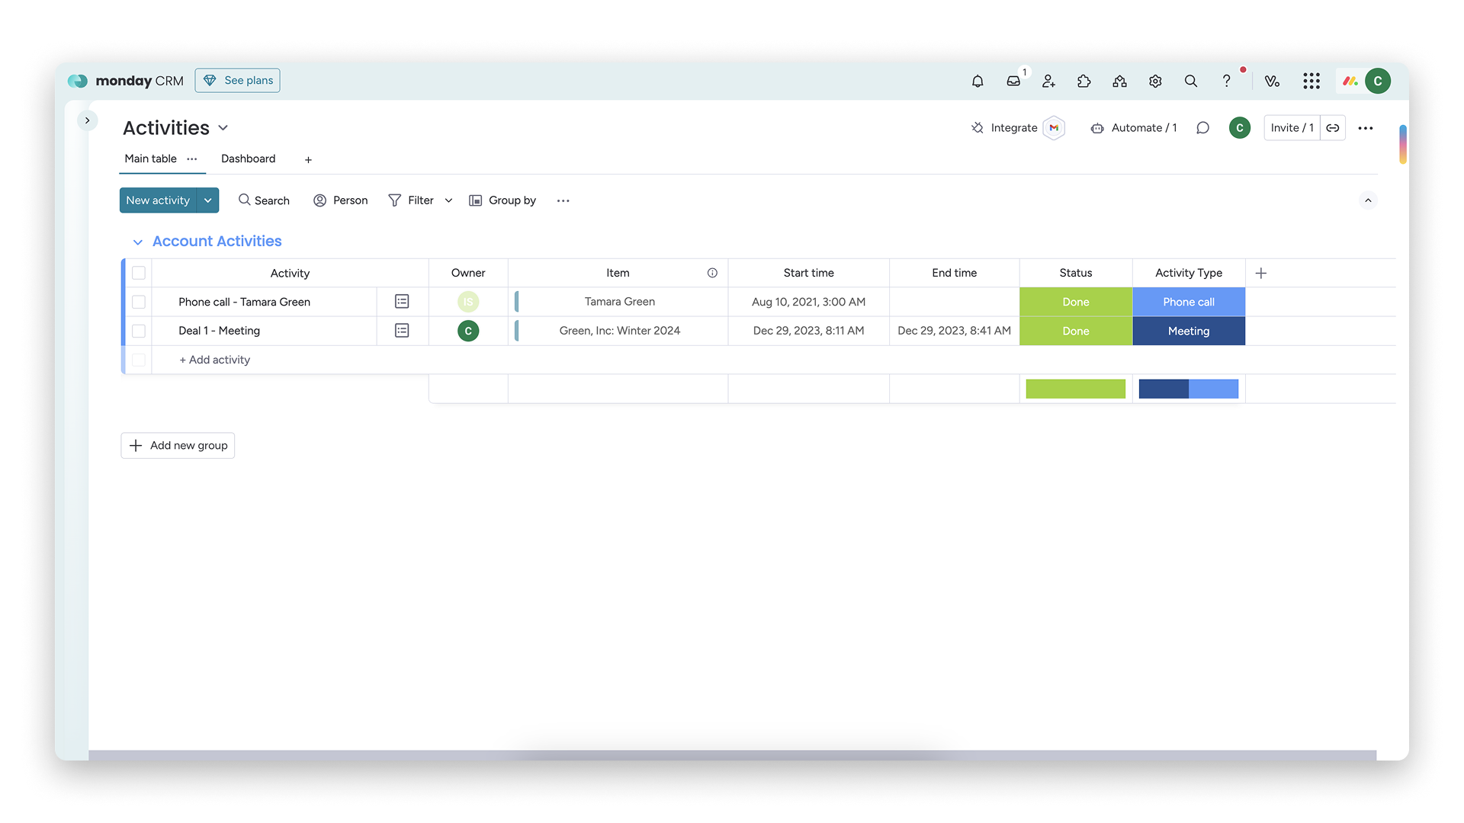Click the Gmail integration icon
1464x823 pixels.
[1054, 128]
